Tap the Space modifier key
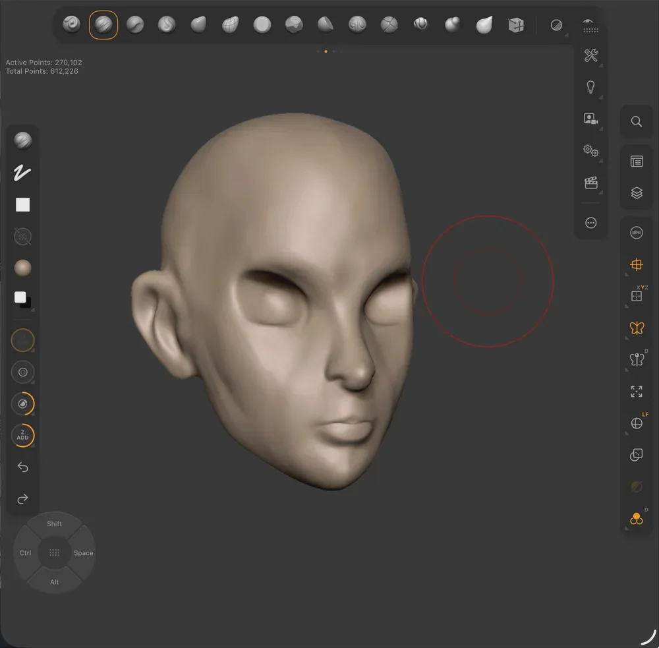Image resolution: width=659 pixels, height=648 pixels. tap(83, 553)
